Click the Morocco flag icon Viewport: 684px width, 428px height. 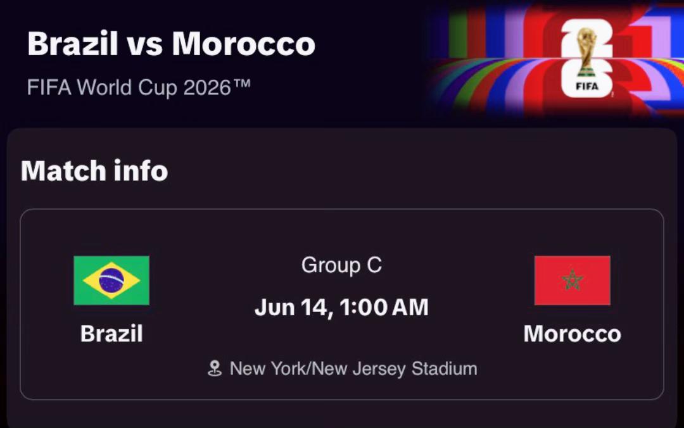click(x=573, y=280)
